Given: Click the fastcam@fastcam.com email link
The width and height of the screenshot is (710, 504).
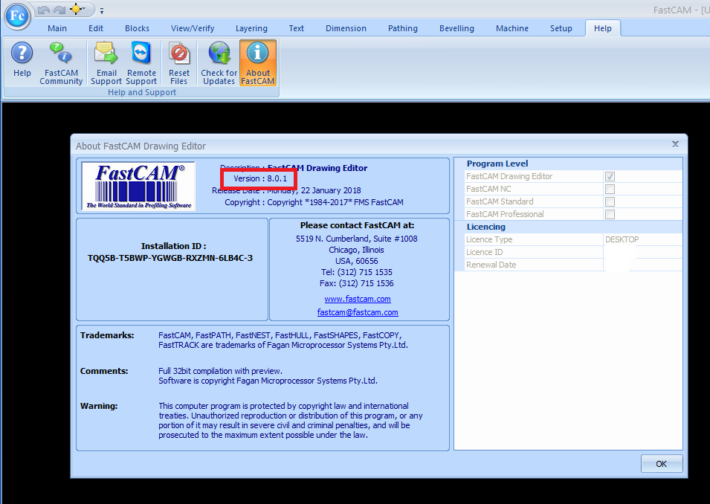Looking at the screenshot, I should click(x=358, y=312).
